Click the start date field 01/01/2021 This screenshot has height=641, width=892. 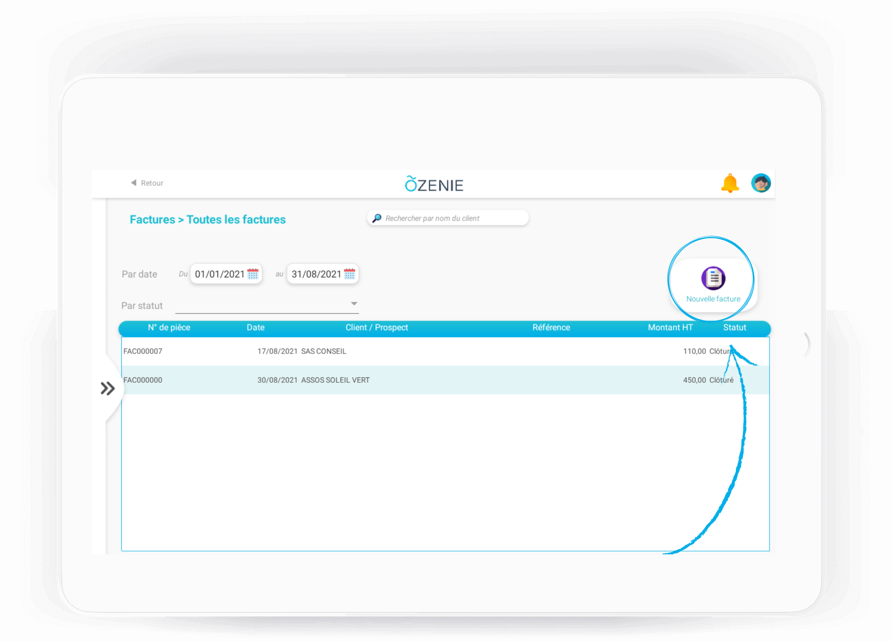pos(226,274)
